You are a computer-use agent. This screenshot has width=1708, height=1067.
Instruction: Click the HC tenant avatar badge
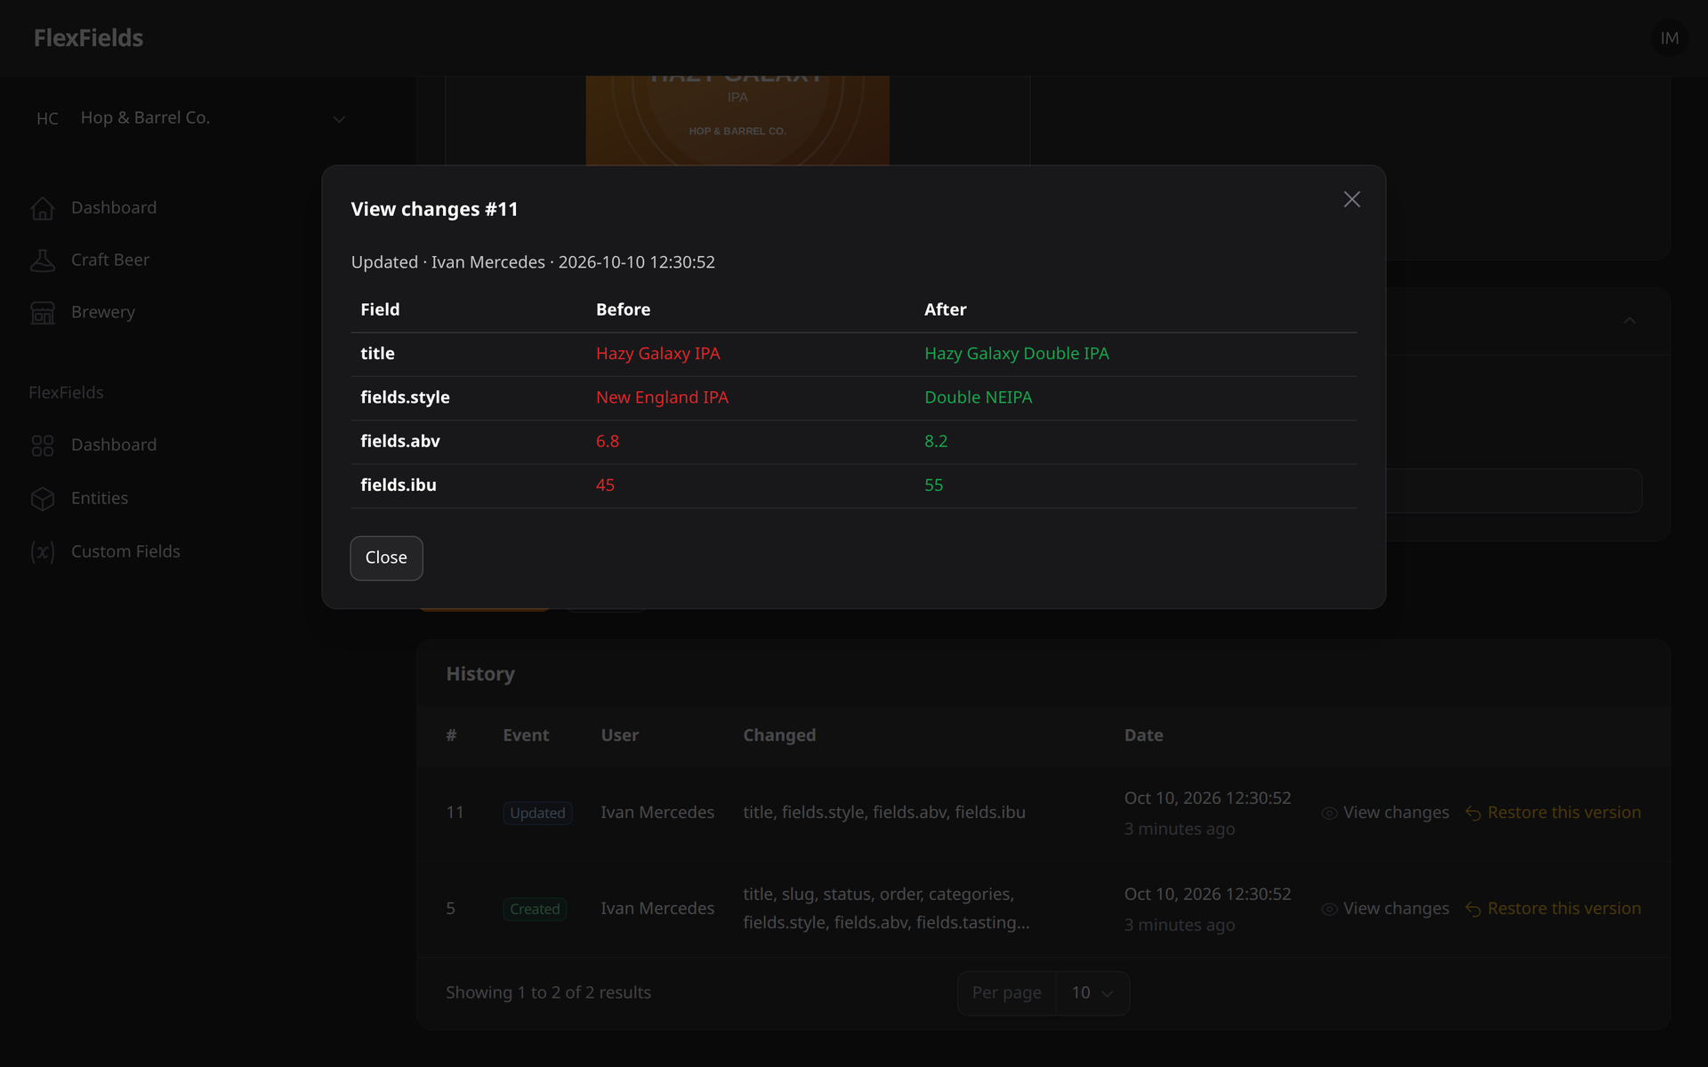47,119
